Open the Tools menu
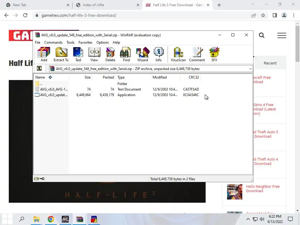 pyautogui.click(x=70, y=42)
